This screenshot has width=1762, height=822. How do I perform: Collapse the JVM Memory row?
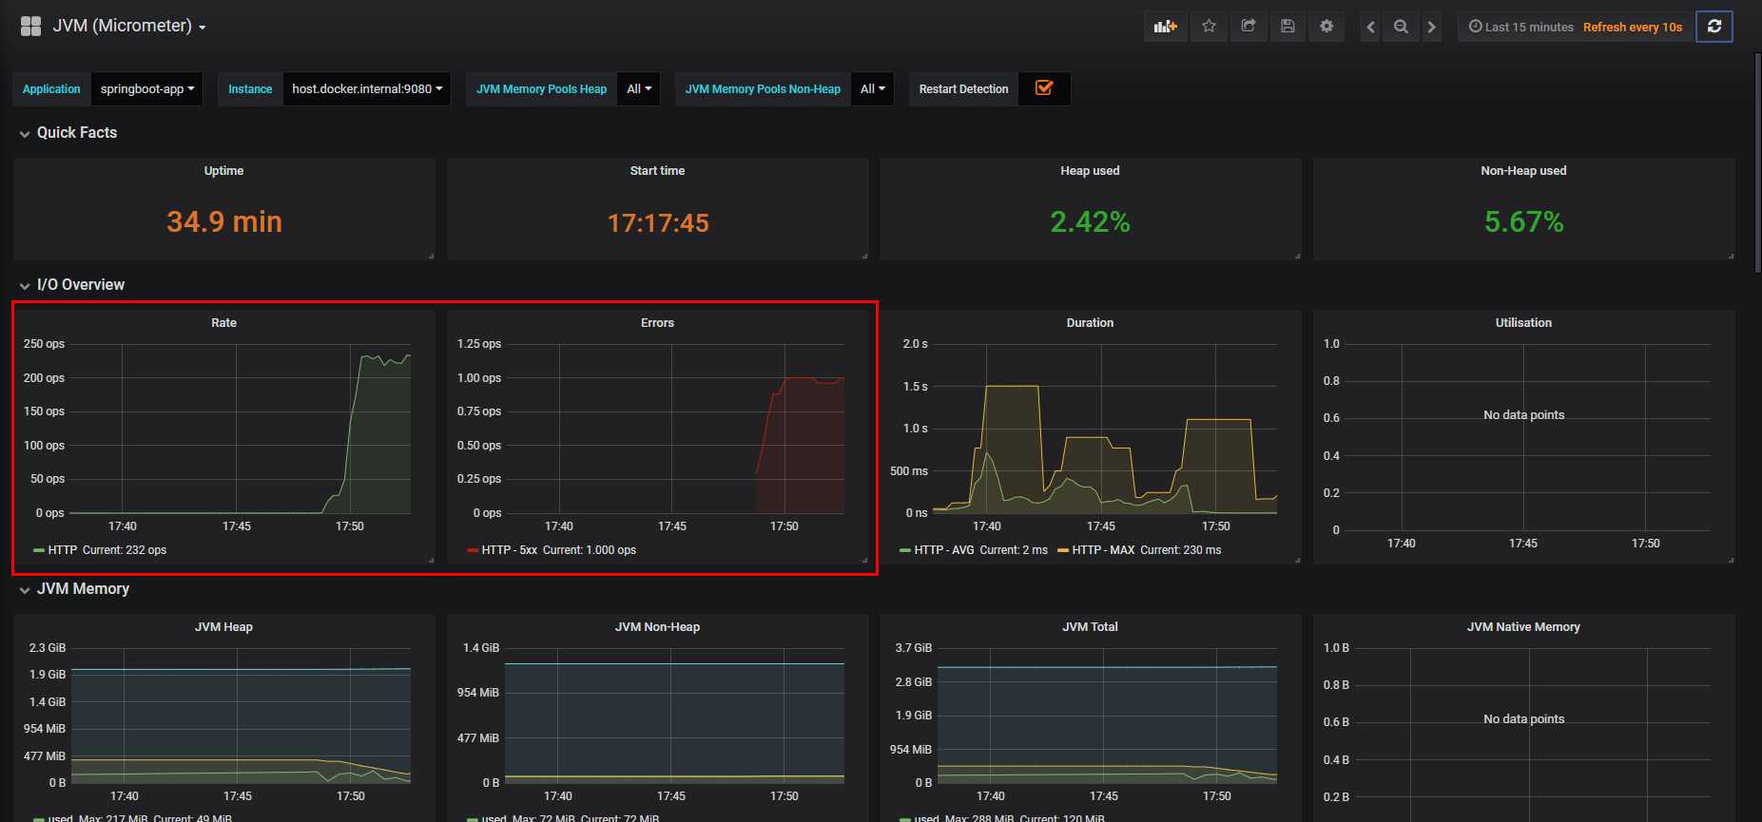(74, 589)
